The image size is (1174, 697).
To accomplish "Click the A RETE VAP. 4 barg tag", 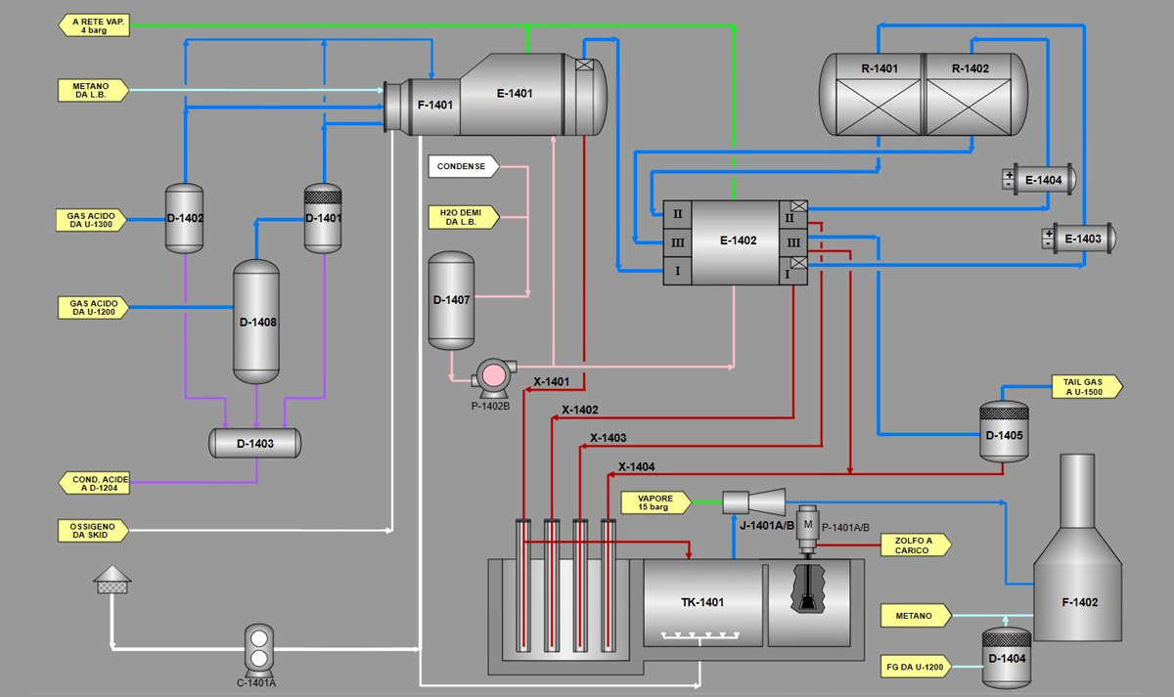I will click(x=97, y=25).
